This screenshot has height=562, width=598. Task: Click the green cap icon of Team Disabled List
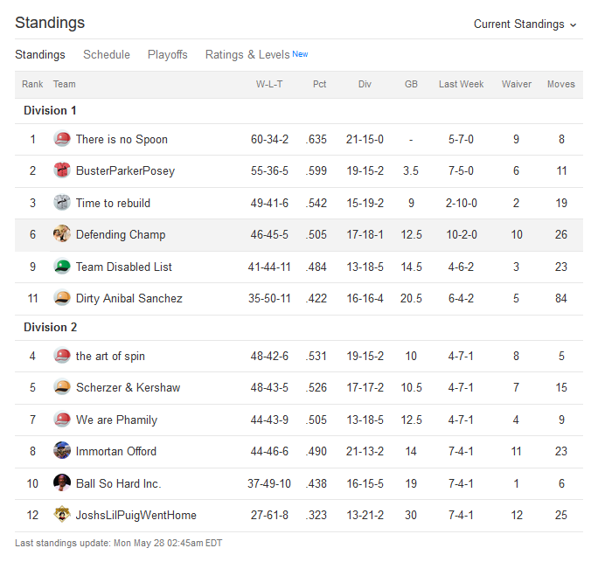coord(62,267)
